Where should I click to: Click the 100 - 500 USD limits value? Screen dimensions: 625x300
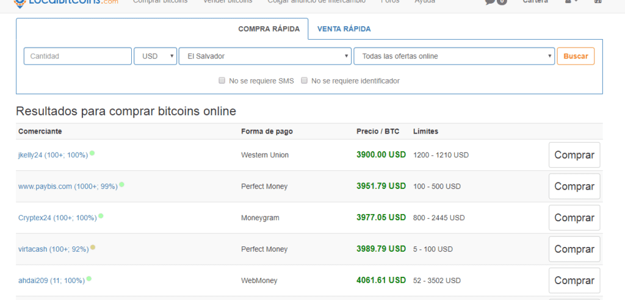(x=437, y=187)
